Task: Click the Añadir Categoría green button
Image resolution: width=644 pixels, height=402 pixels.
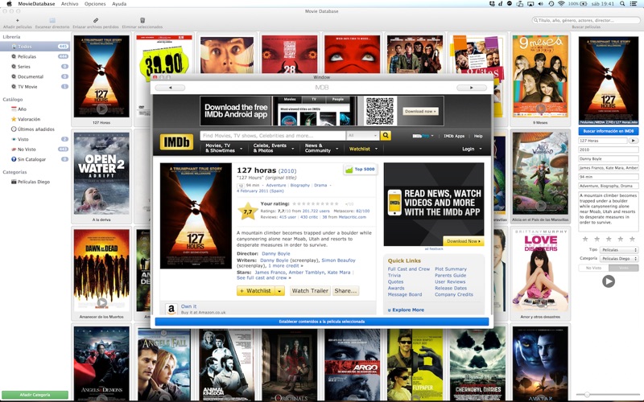Action: pyautogui.click(x=35, y=395)
